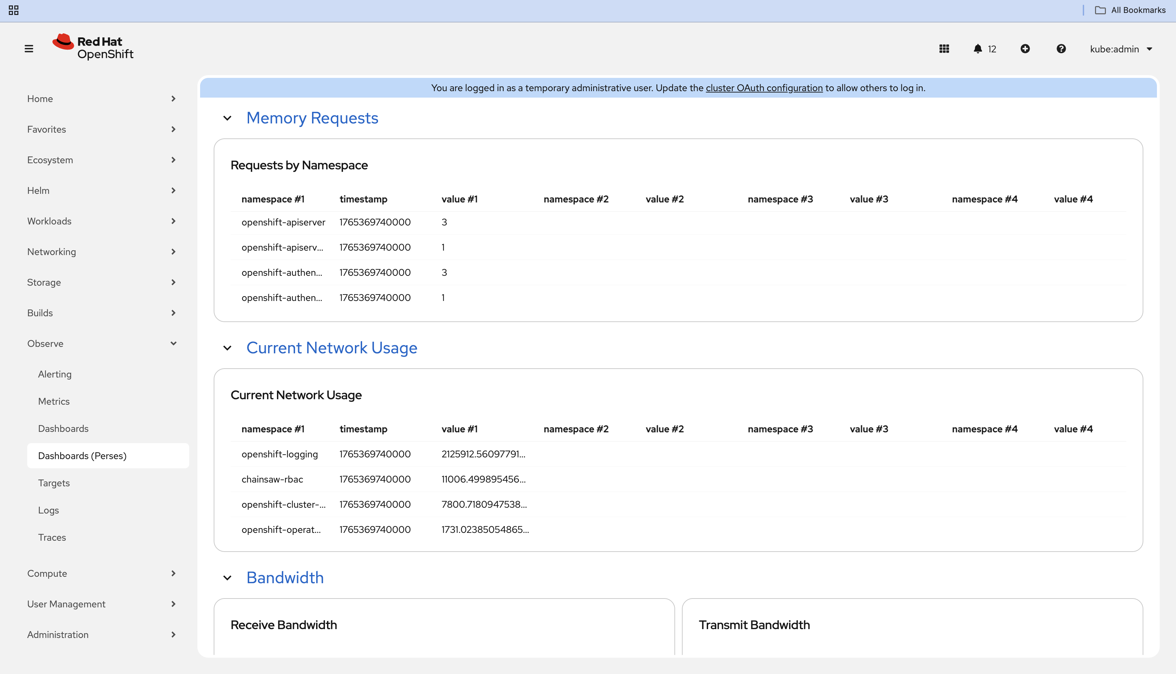Toggle the hamburger navigation menu
Viewport: 1176px width, 674px height.
[29, 49]
